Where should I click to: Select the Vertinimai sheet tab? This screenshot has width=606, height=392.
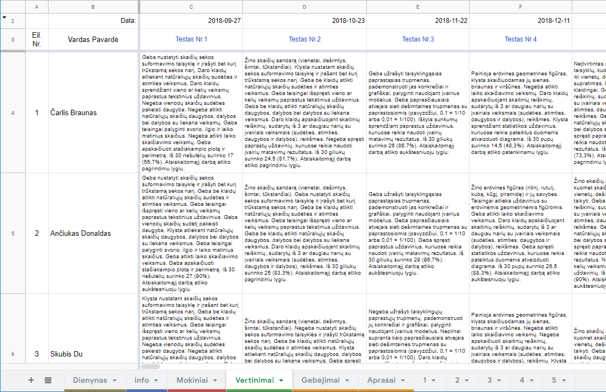coord(259,380)
